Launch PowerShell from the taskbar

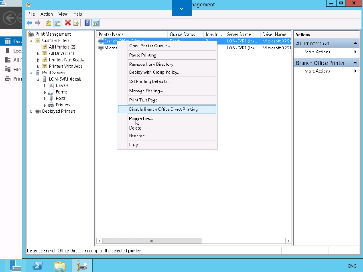(38, 266)
